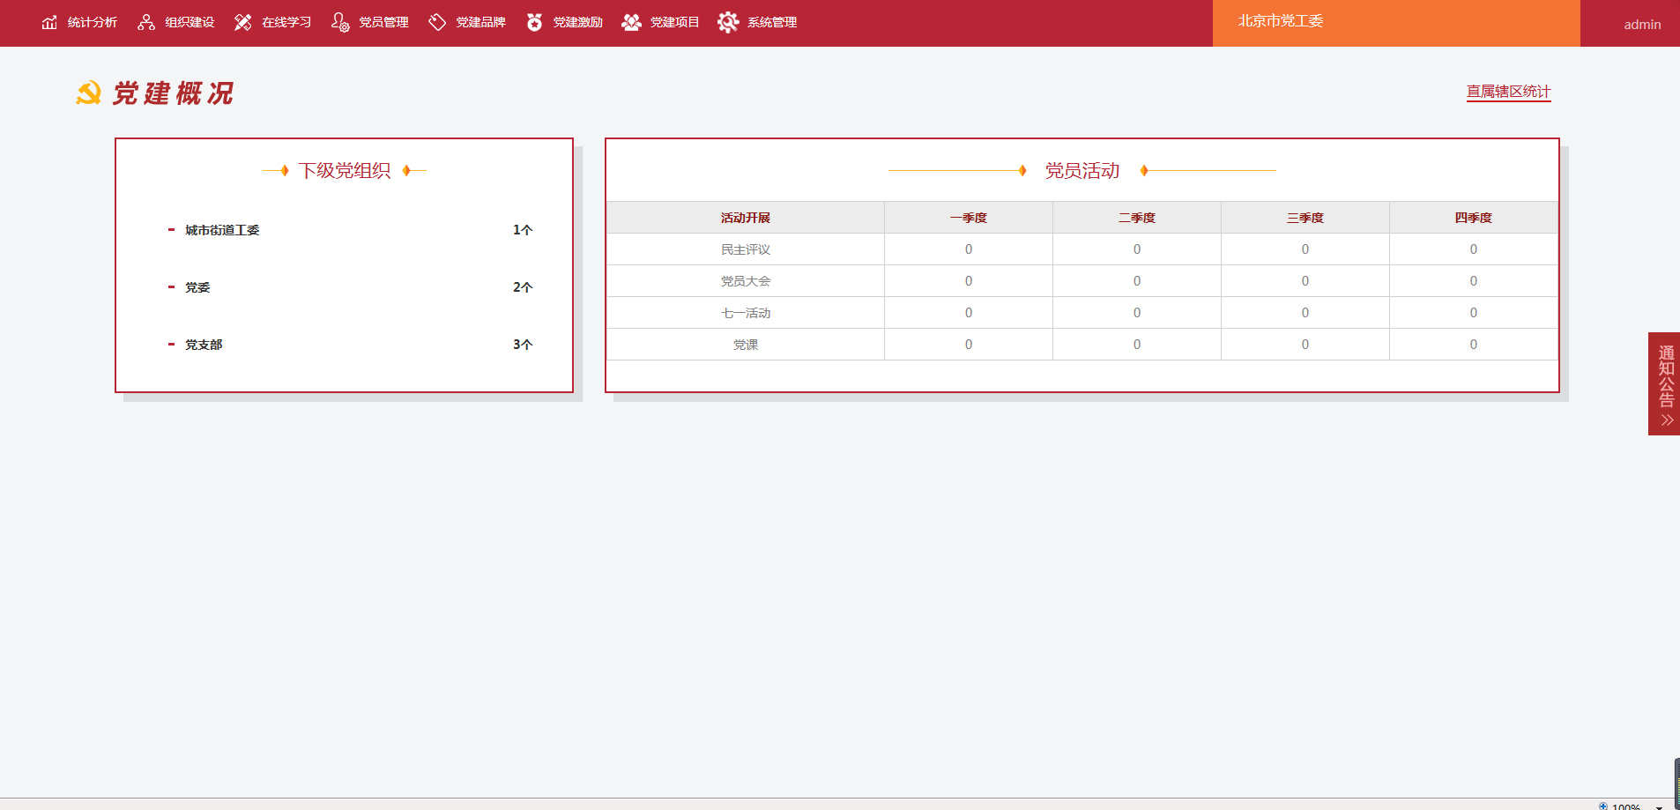Click the 活动开展 column header
Viewport: 1680px width, 810px height.
(x=746, y=218)
